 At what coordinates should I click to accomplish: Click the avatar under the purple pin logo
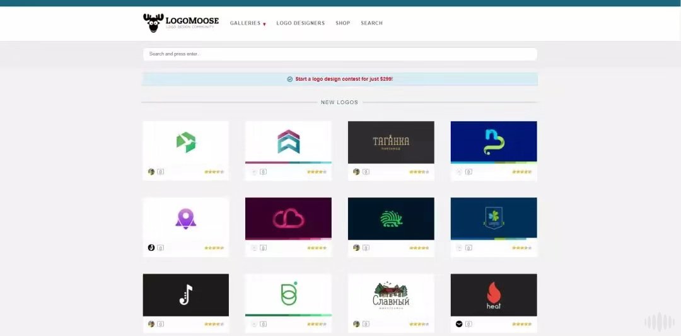click(151, 248)
